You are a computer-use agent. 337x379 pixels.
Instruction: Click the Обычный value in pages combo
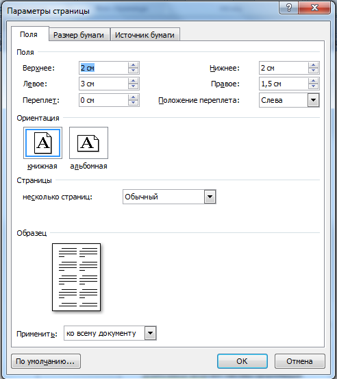pos(141,197)
